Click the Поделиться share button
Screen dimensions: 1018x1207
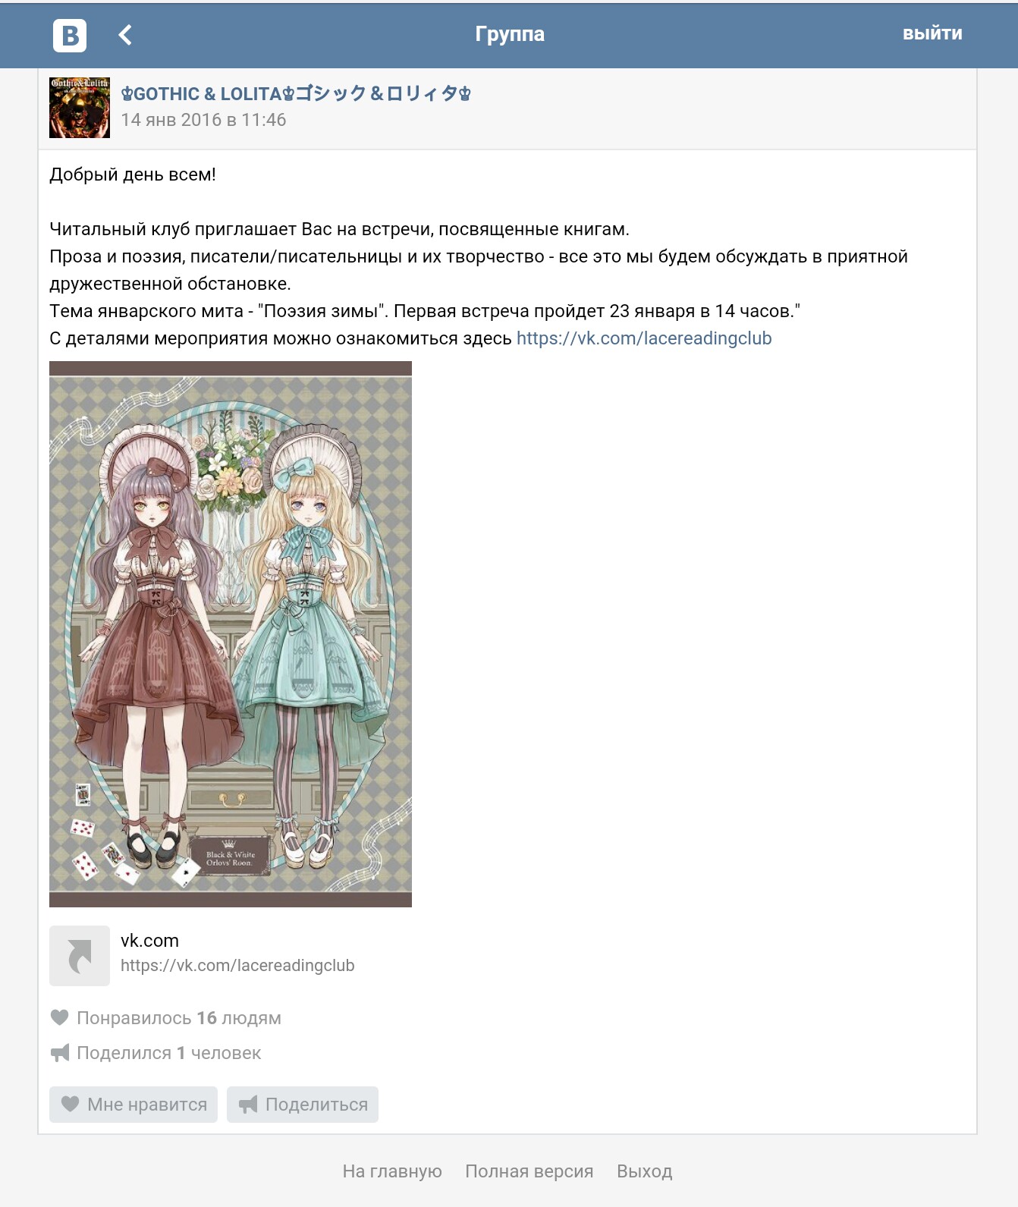click(303, 1105)
